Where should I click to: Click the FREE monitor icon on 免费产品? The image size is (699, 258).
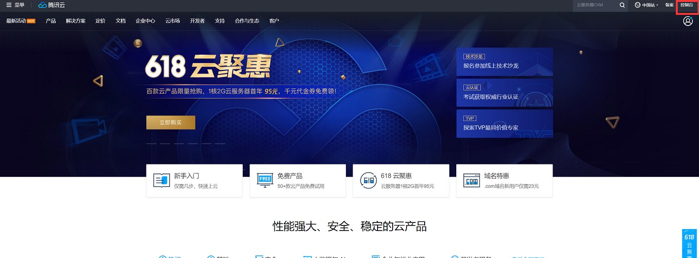(x=265, y=180)
